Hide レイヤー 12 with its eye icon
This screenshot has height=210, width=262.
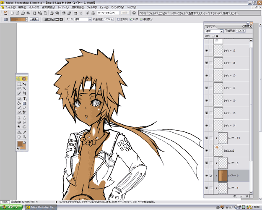point(207,50)
